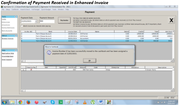Open the Setup menu
This screenshot has width=180, height=107.
click(x=8, y=9)
